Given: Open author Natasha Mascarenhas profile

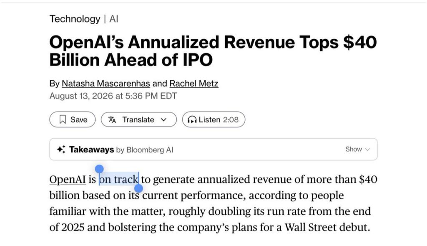Looking at the screenshot, I should coord(106,84).
